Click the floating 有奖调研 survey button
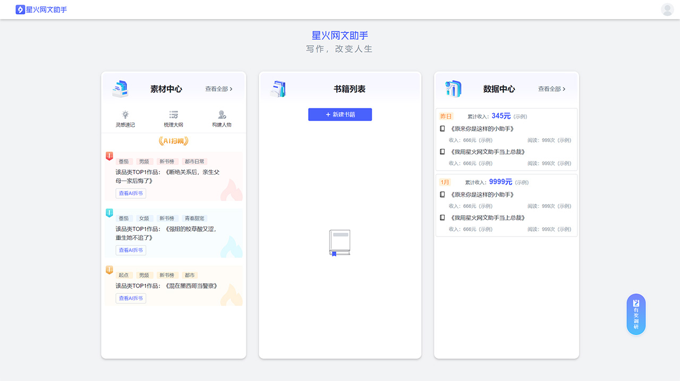The width and height of the screenshot is (680, 381). [x=635, y=314]
